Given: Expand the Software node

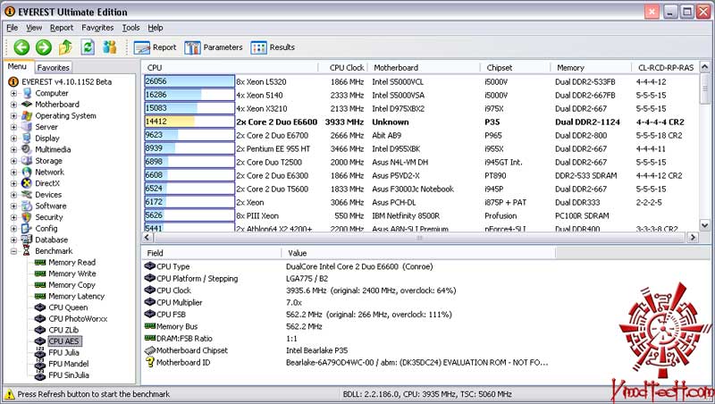Looking at the screenshot, I should pos(13,206).
